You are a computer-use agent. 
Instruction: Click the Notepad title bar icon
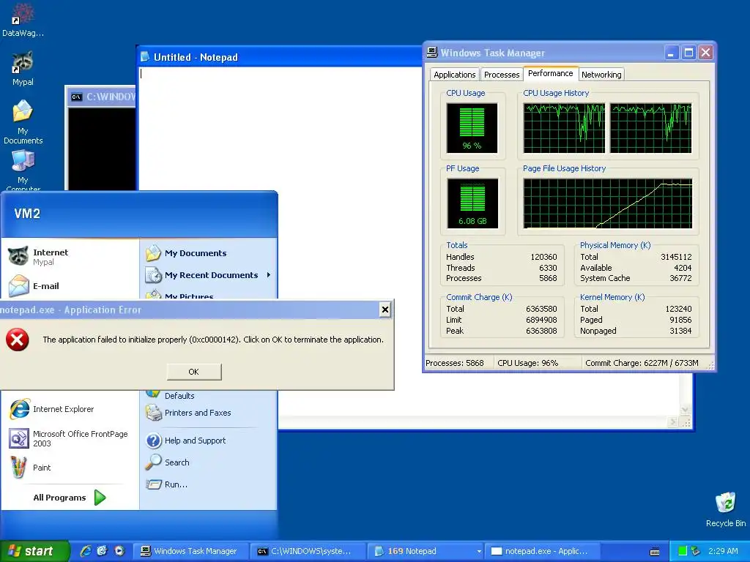click(x=145, y=57)
